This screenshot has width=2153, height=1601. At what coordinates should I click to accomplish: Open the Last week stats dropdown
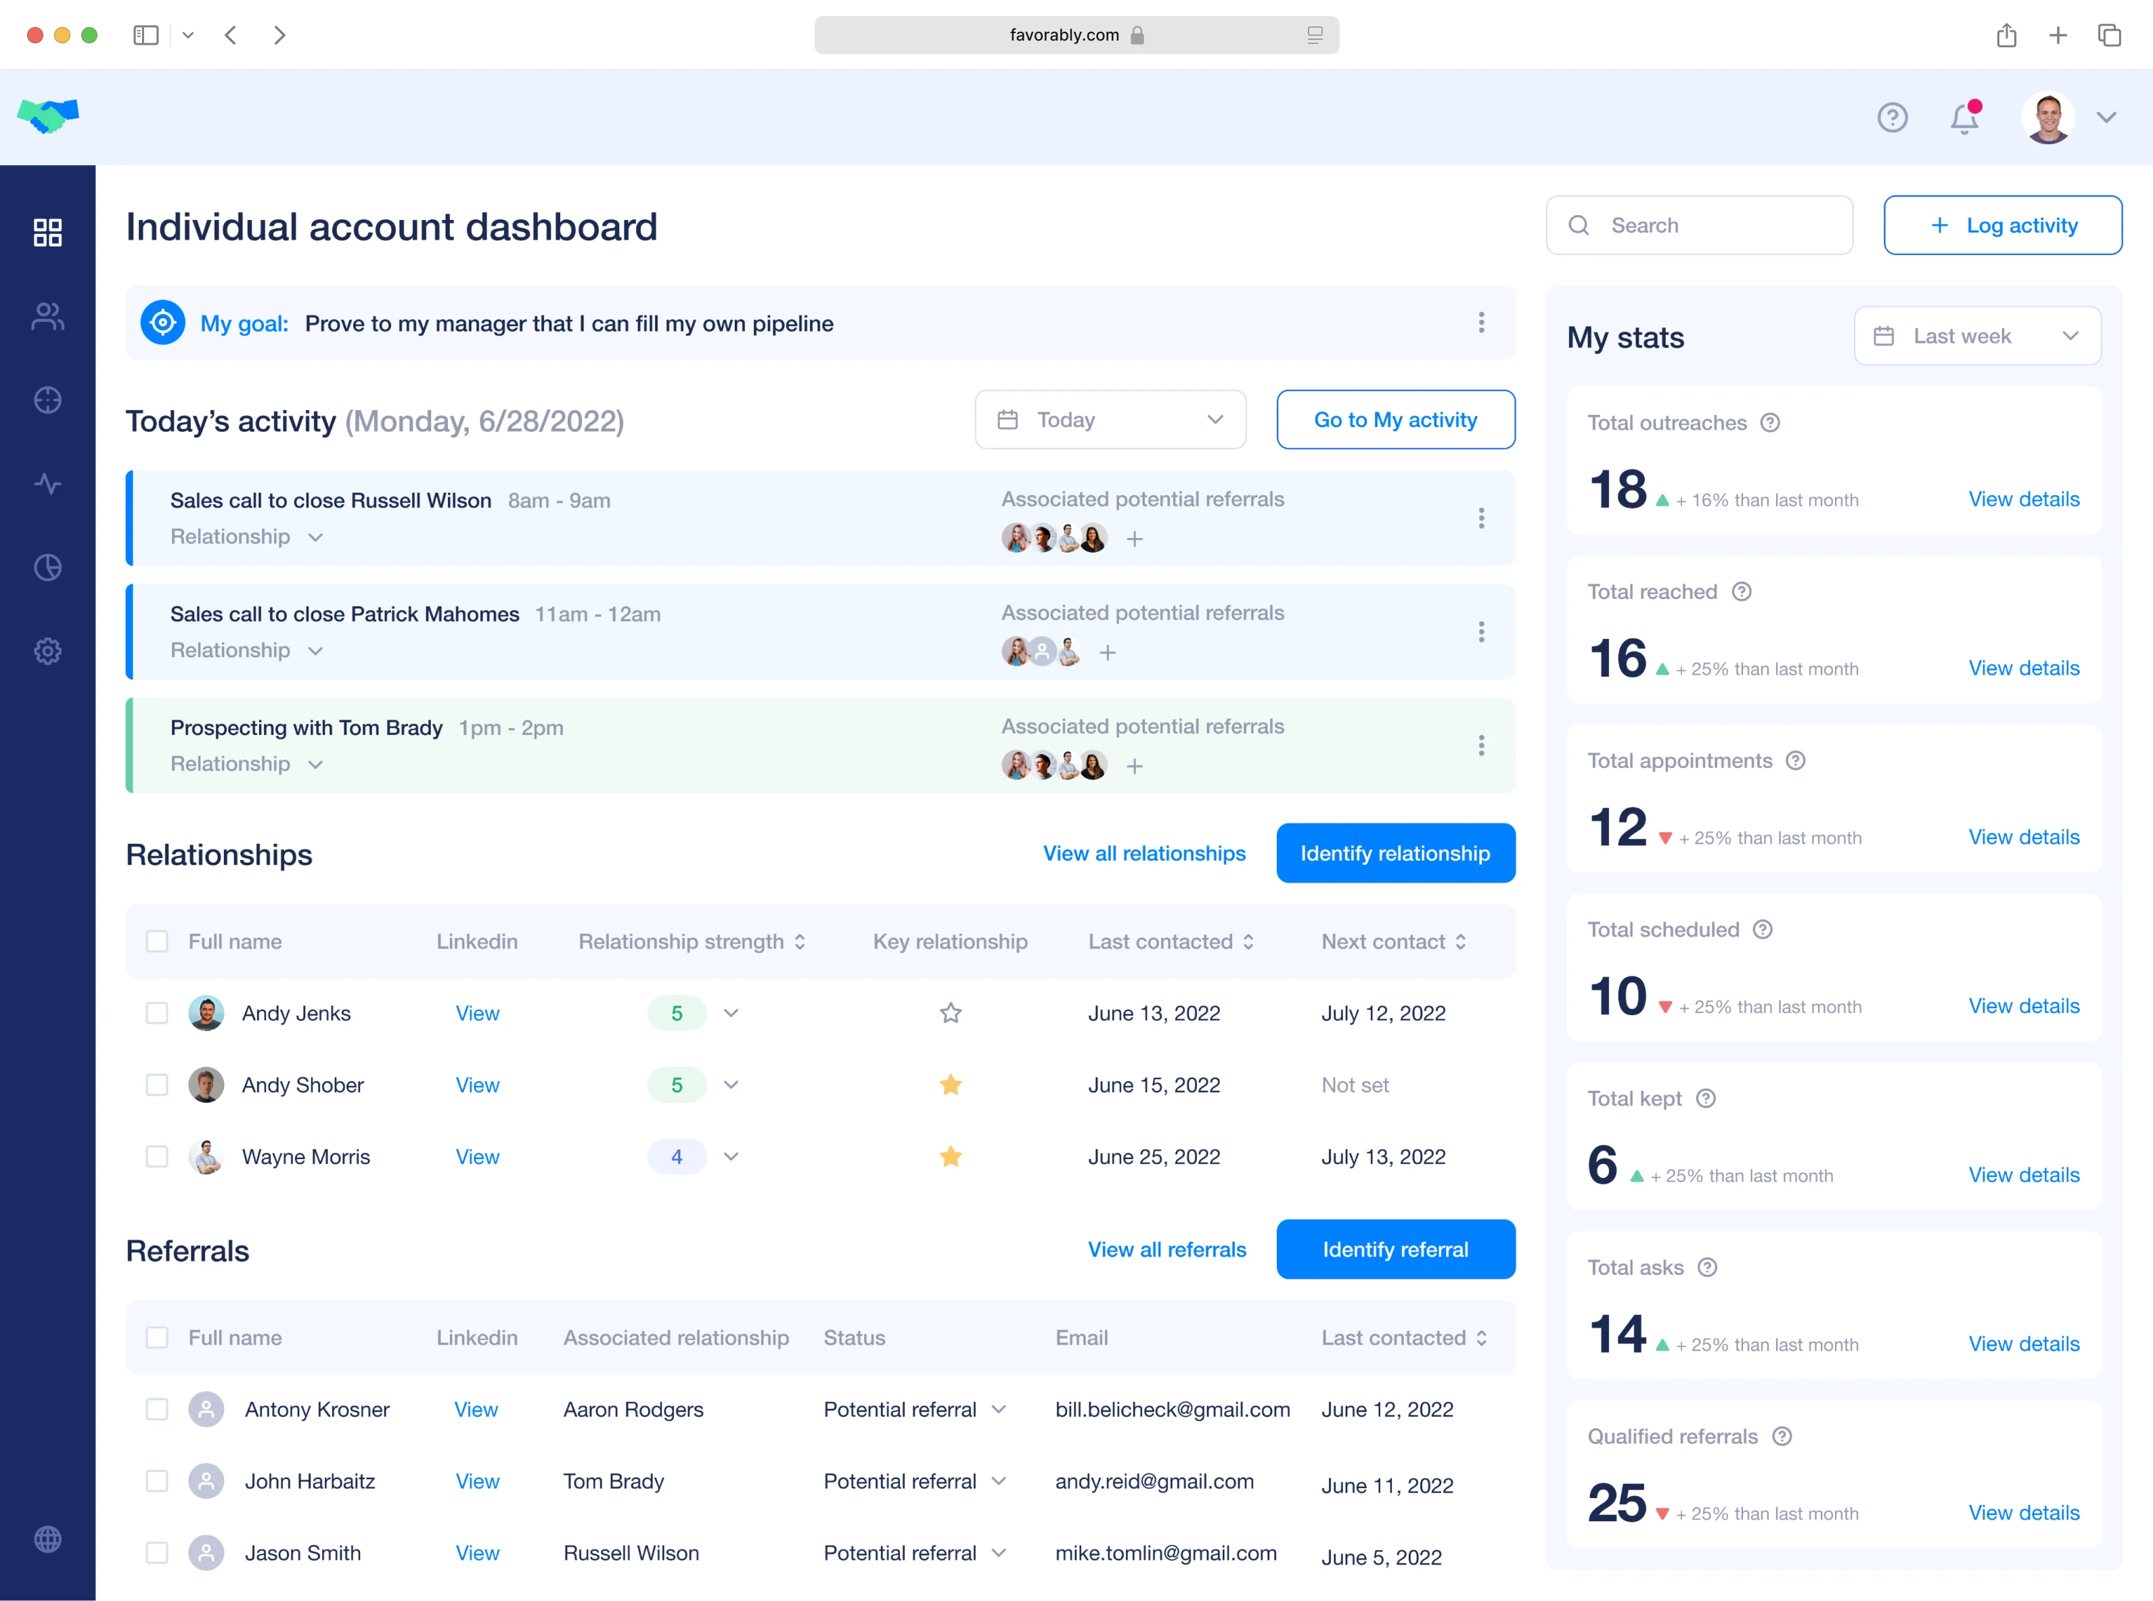1976,336
